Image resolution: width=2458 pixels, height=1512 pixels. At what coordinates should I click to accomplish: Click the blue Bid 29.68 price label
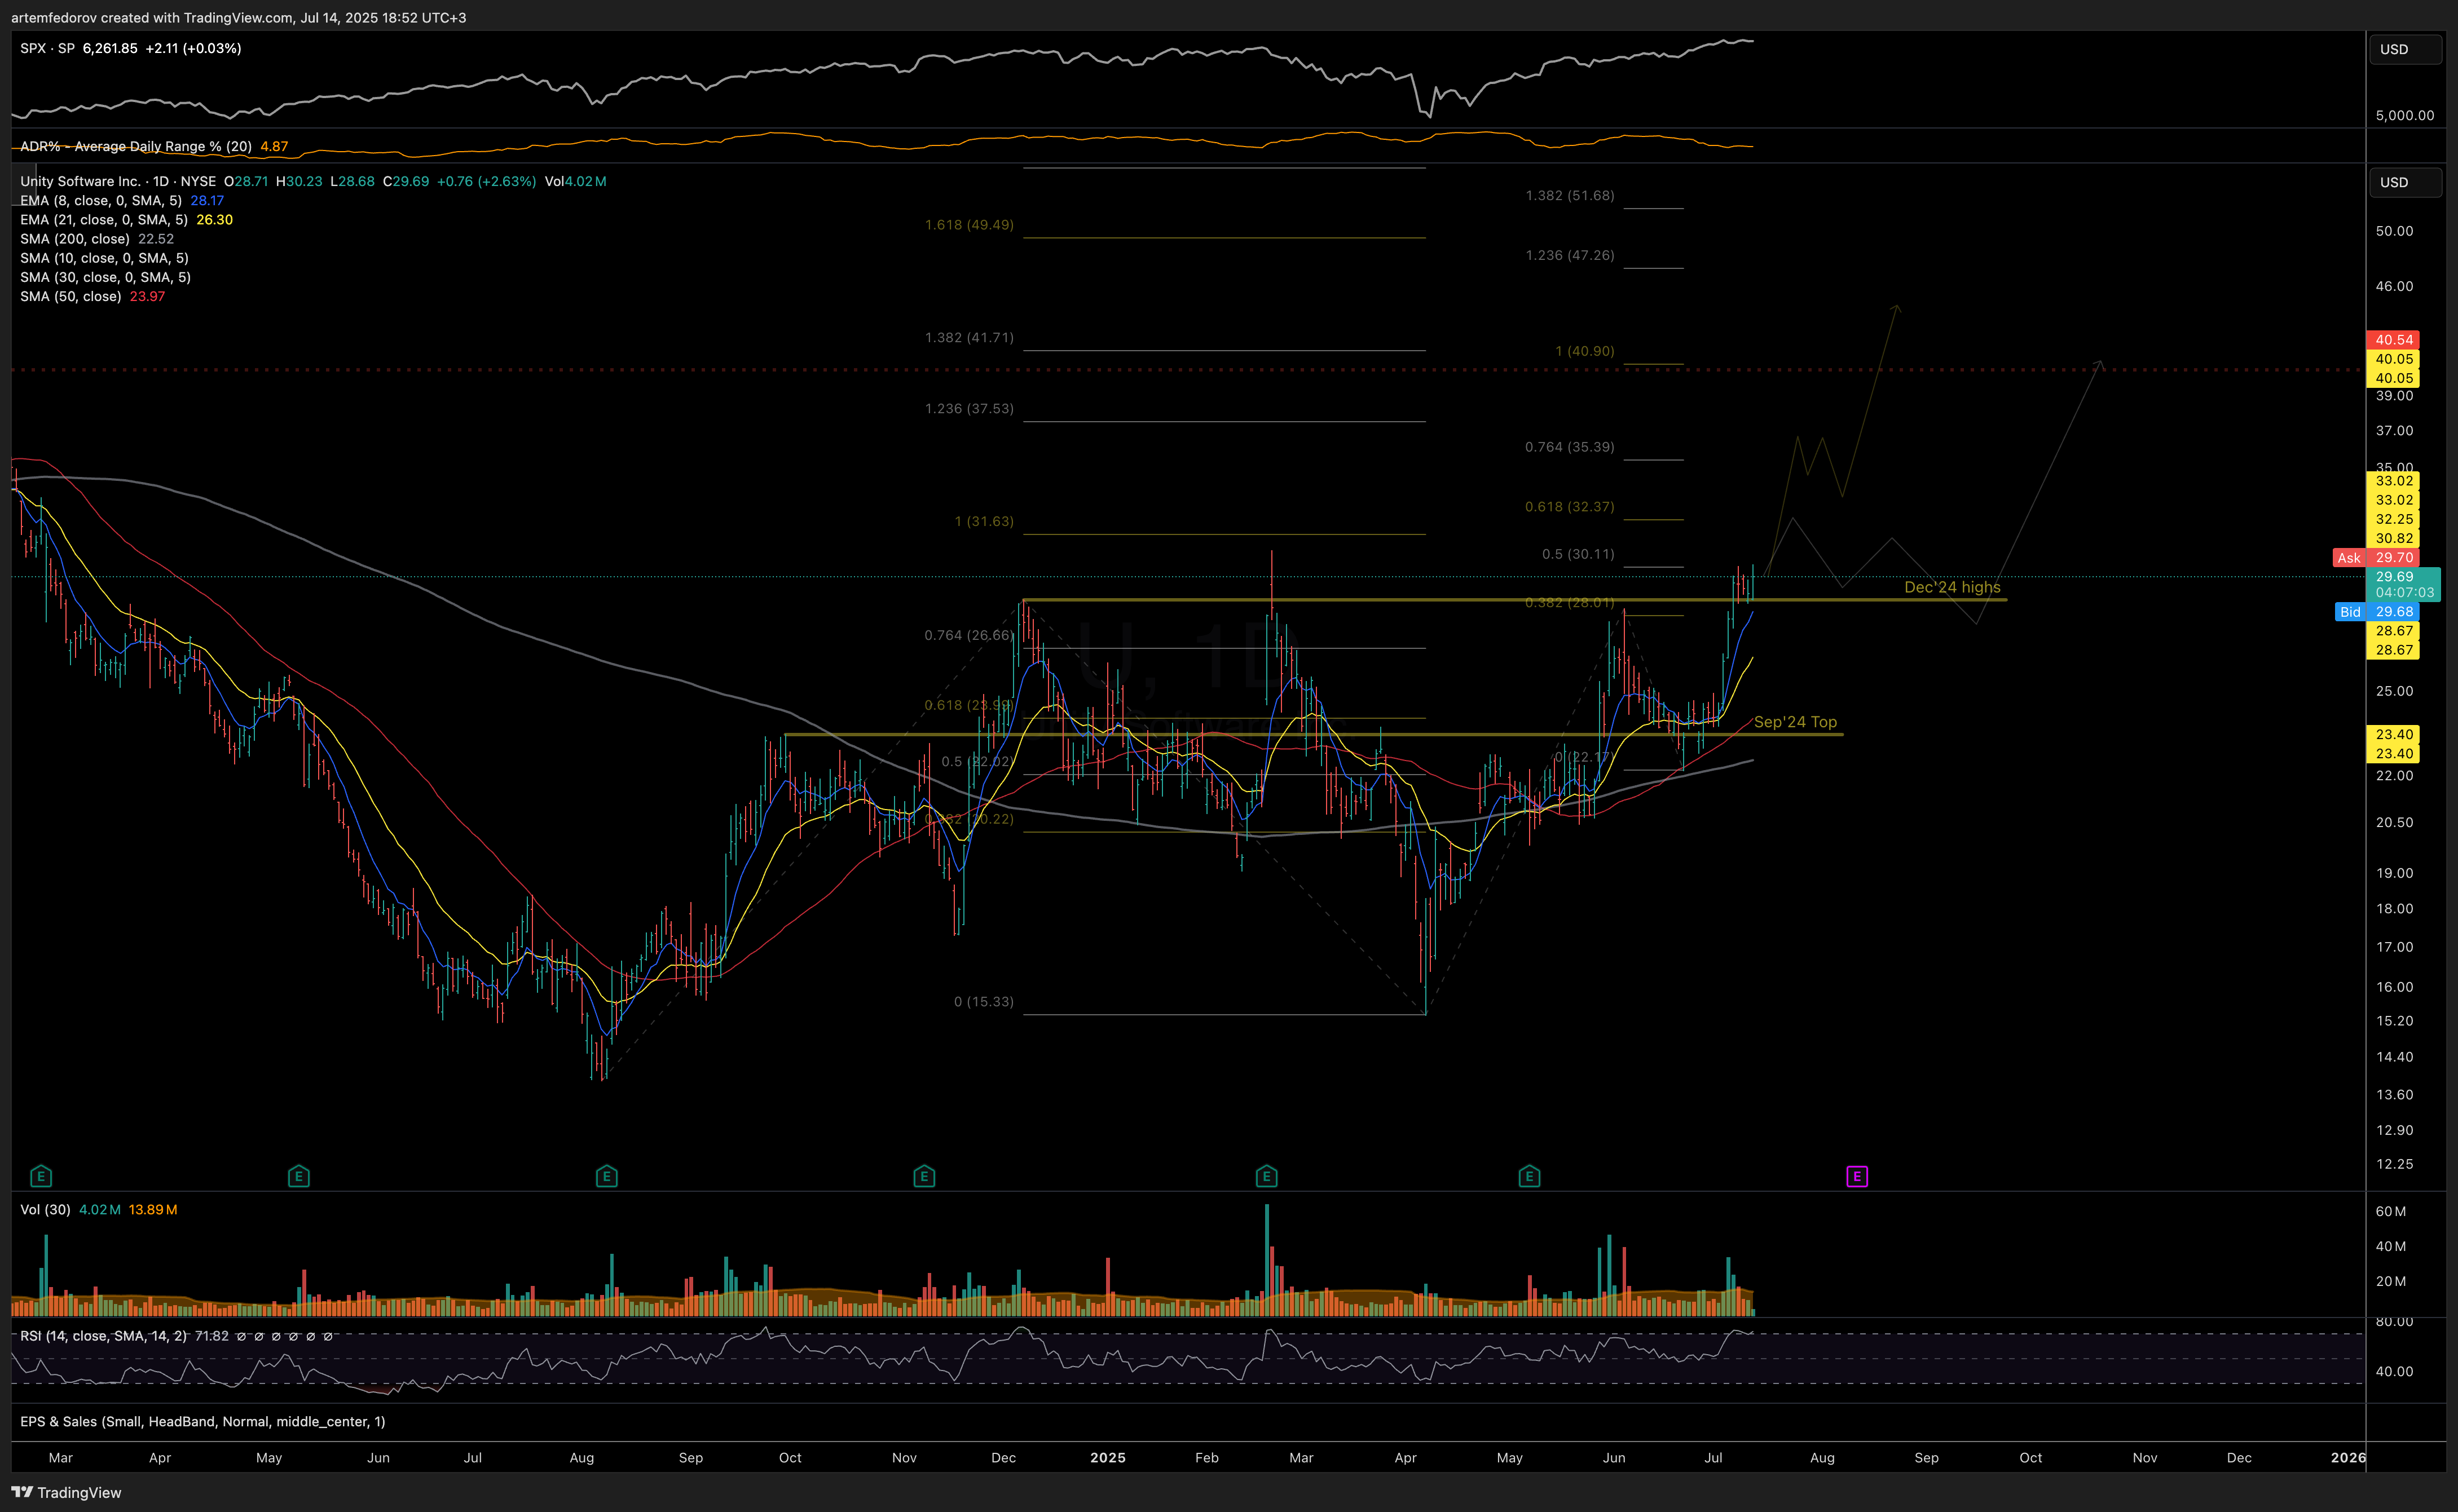tap(2377, 611)
